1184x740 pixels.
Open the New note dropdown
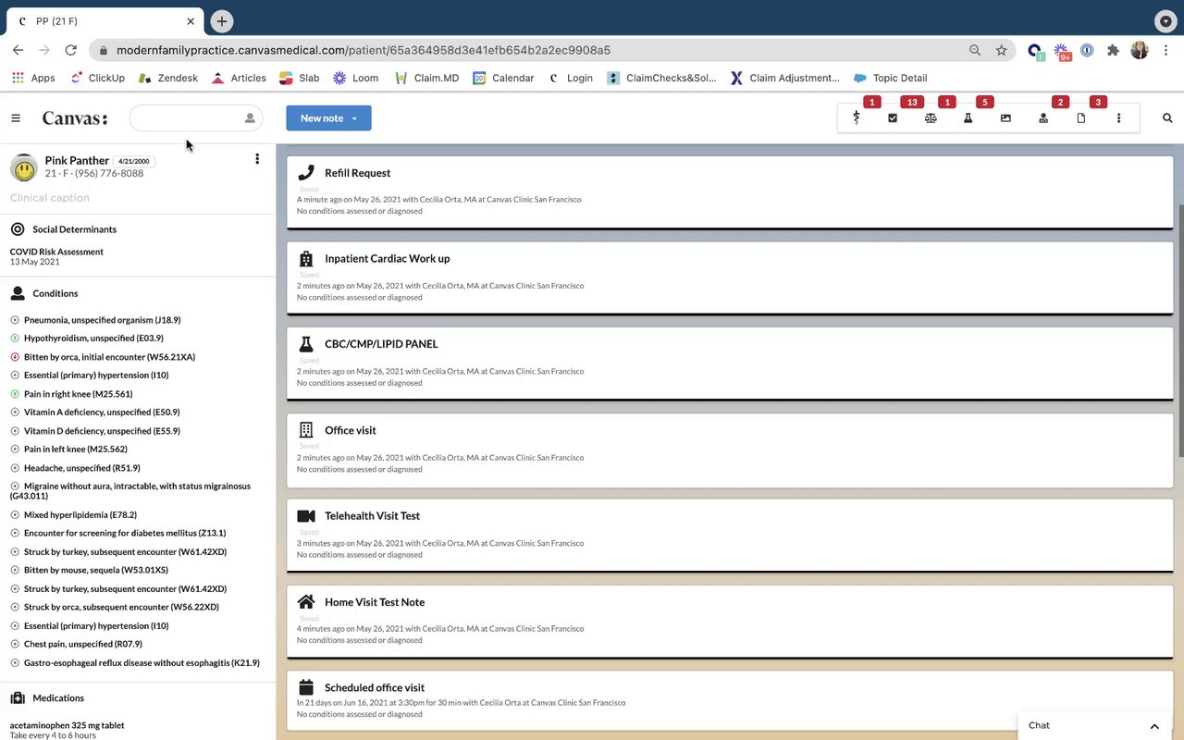pyautogui.click(x=328, y=118)
